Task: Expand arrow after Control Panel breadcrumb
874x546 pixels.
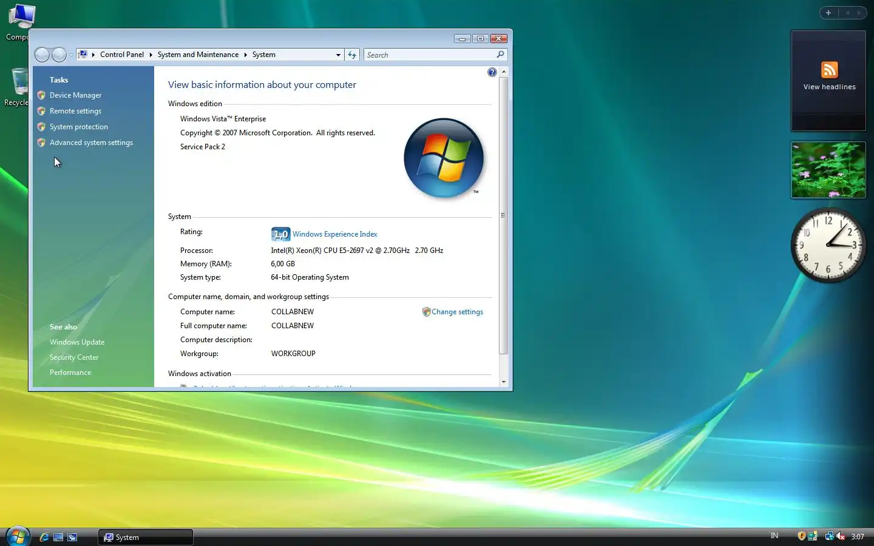Action: [x=151, y=55]
